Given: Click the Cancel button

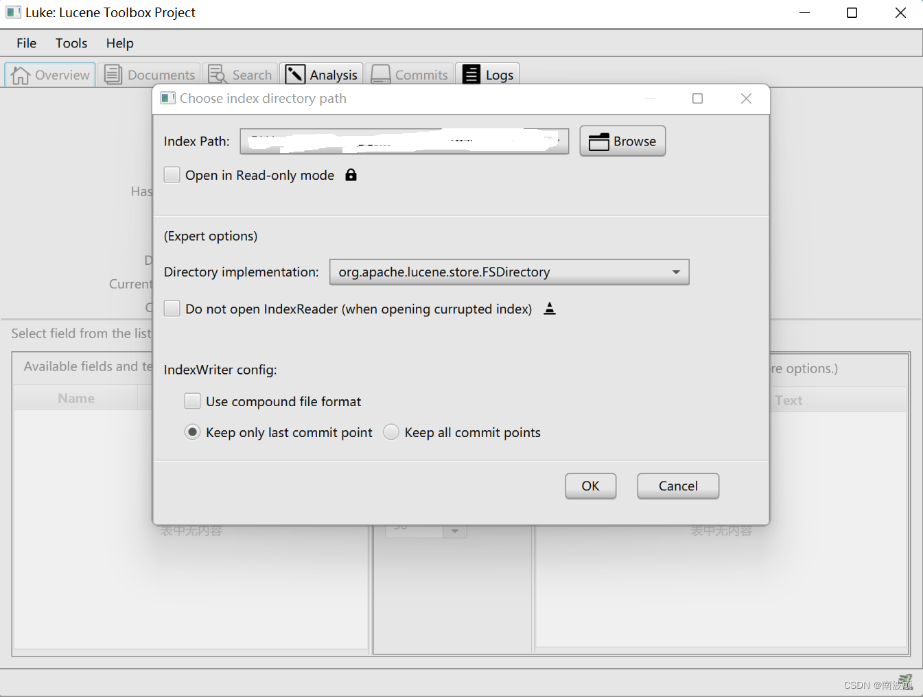Looking at the screenshot, I should tap(678, 486).
